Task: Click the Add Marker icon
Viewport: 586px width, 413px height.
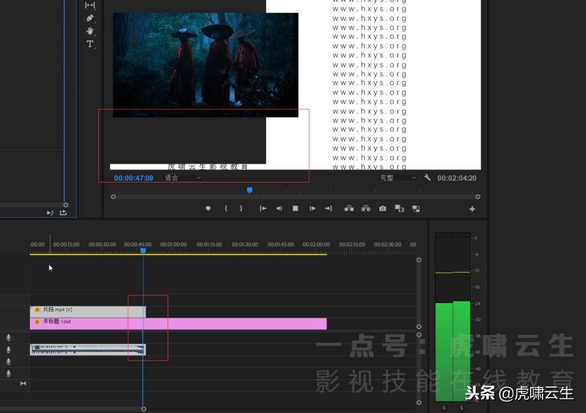Action: (208, 208)
